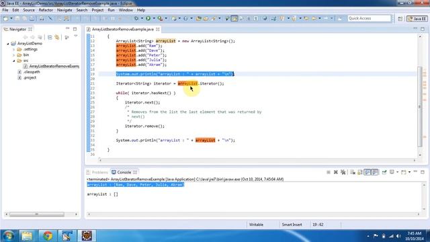This screenshot has height=242, width=430.
Task: Click the New file toolbar icon
Action: pos(5,18)
